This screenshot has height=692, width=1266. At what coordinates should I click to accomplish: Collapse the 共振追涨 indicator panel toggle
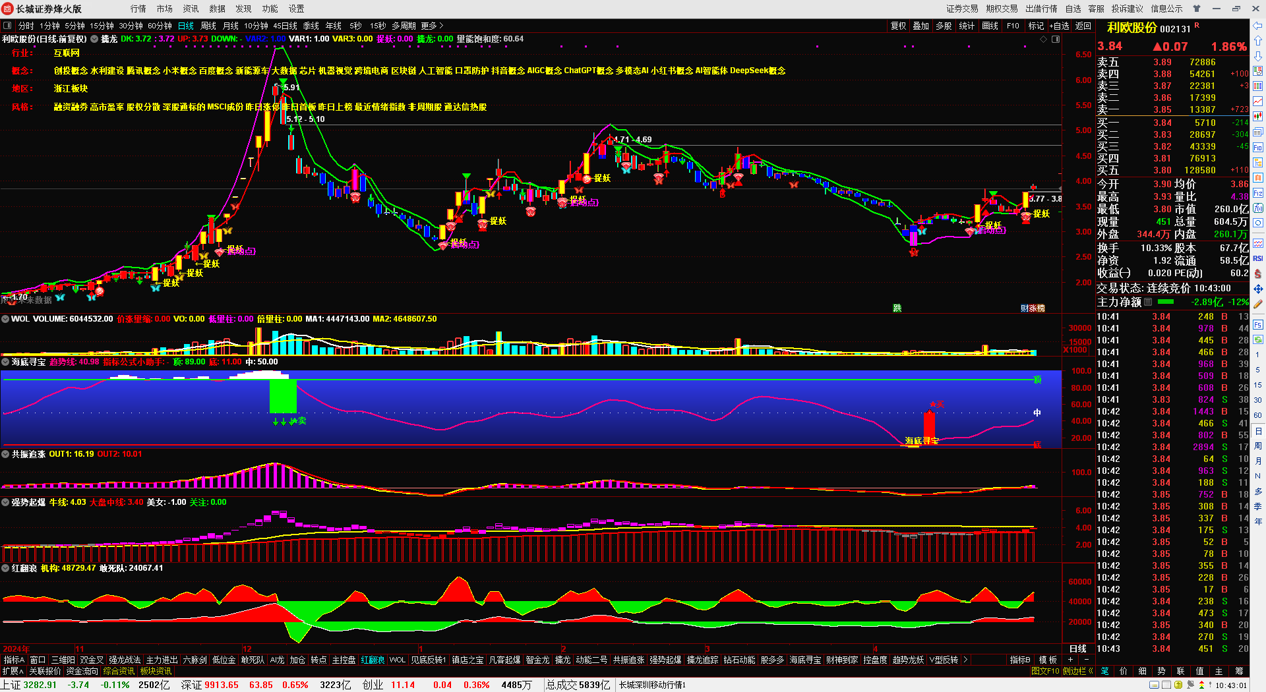click(5, 454)
